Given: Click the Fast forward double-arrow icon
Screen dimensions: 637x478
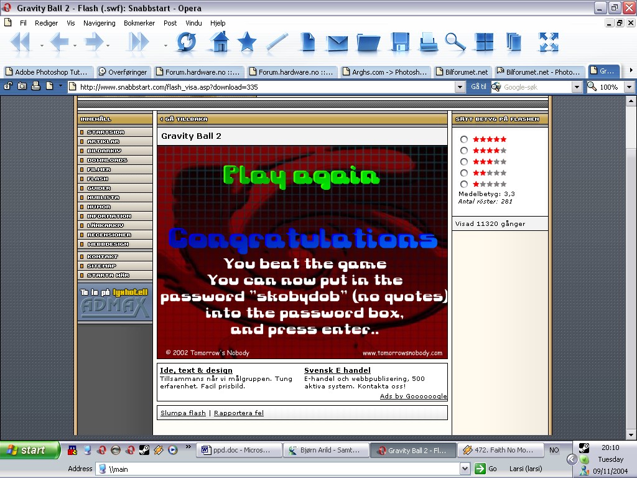Looking at the screenshot, I should point(139,42).
